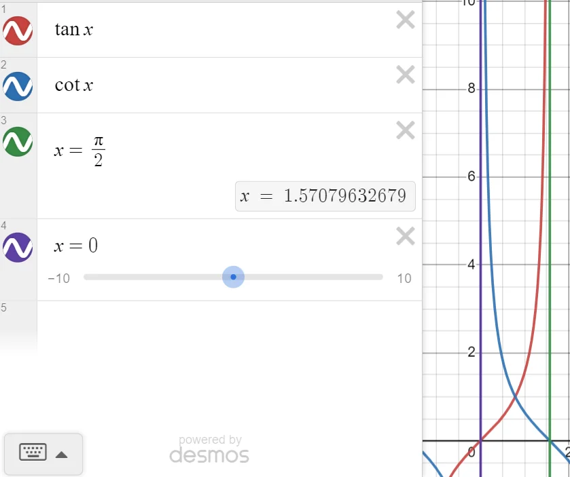Screen dimensions: 570x477
Task: Edit slider upper bound 10
Action: coord(404,278)
